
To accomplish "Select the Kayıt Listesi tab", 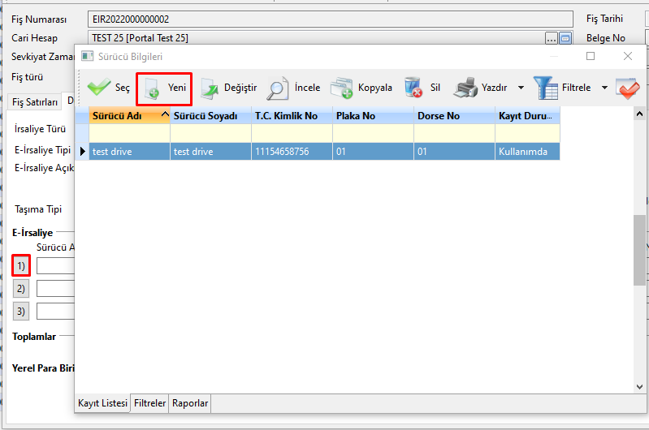I will click(102, 403).
